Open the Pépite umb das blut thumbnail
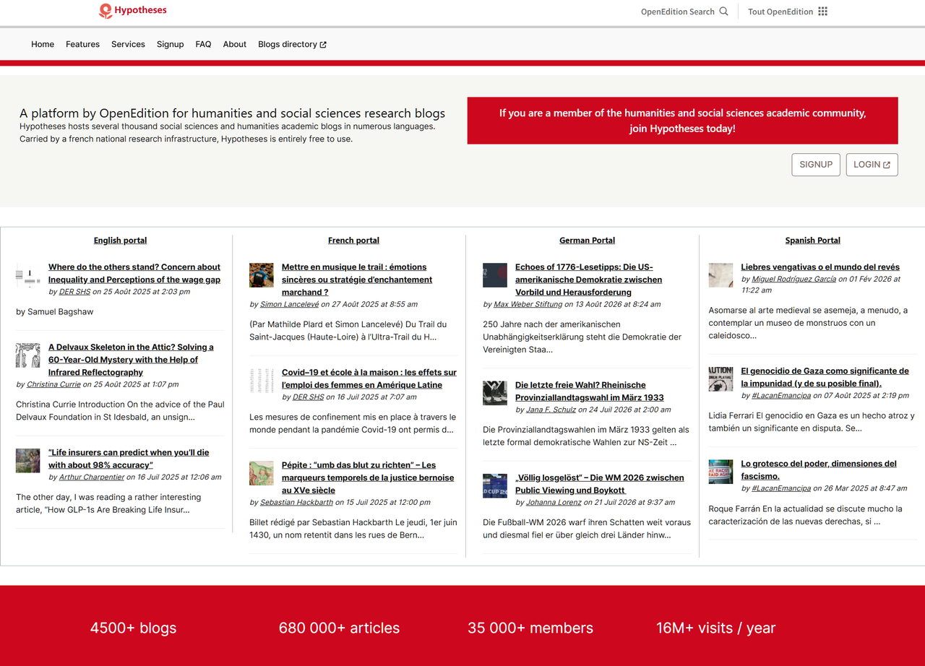The height and width of the screenshot is (666, 925). click(x=262, y=473)
